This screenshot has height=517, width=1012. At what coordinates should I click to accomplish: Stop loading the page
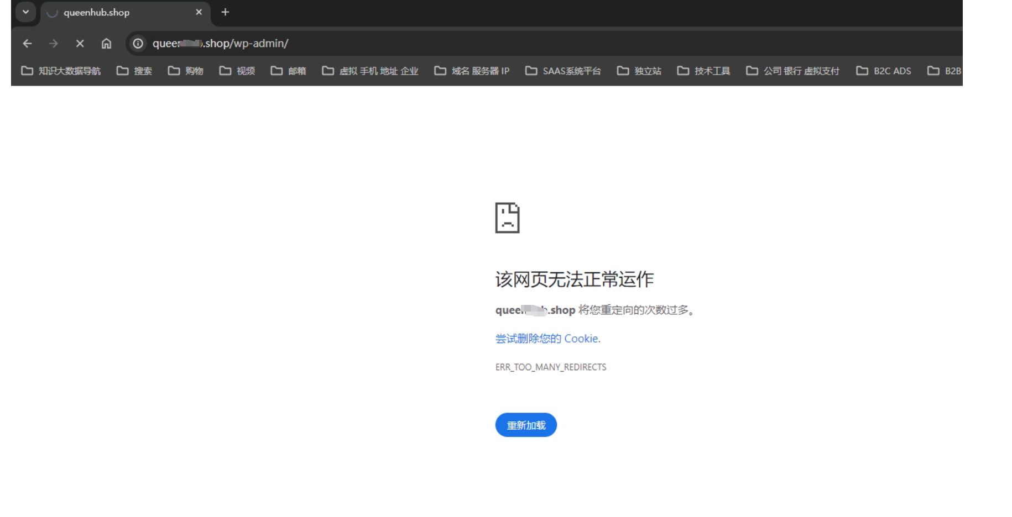80,43
